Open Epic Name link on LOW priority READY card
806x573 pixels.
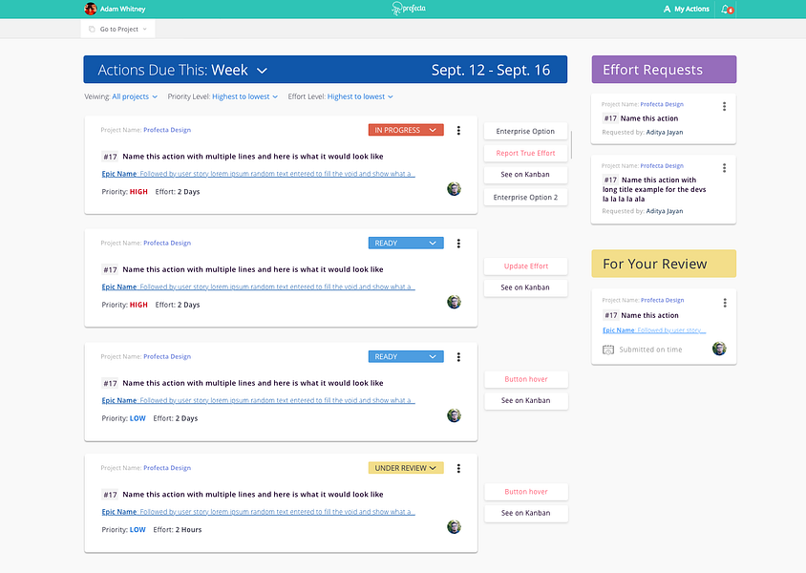pos(258,400)
